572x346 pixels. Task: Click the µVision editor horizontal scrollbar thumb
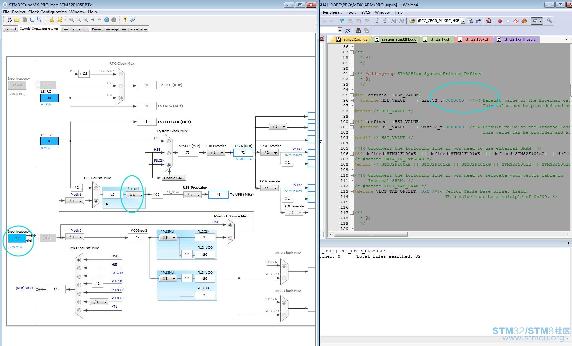[x=371, y=234]
